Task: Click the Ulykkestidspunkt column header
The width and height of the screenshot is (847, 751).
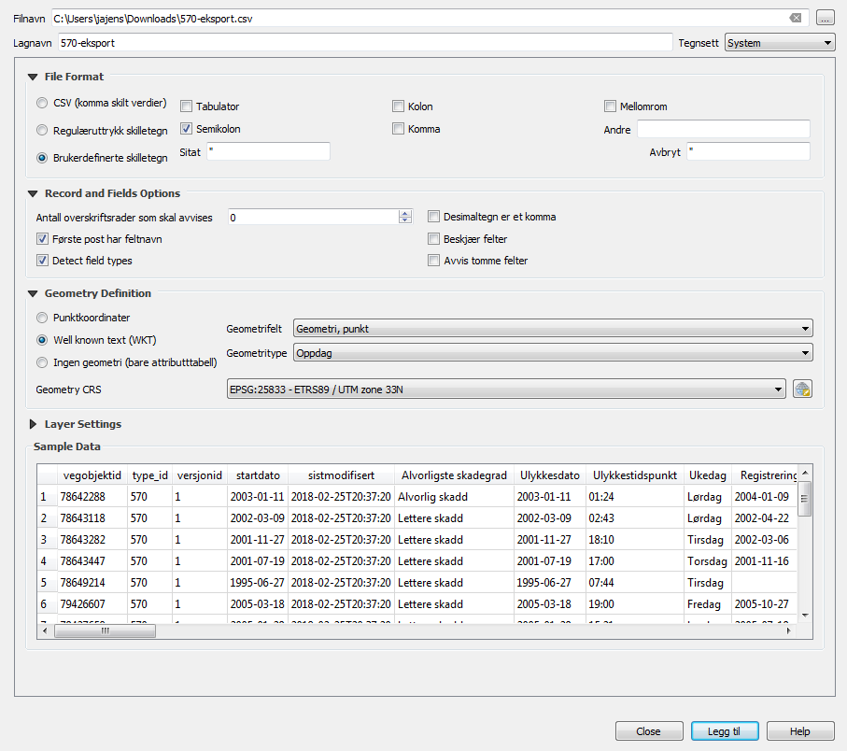Action: pyautogui.click(x=635, y=475)
